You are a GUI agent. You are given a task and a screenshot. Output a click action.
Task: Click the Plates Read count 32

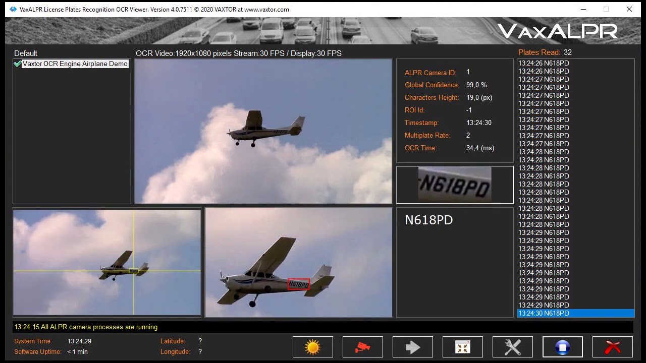pyautogui.click(x=568, y=52)
